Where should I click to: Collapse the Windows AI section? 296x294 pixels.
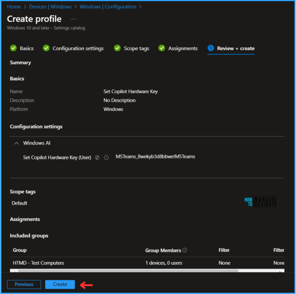(x=16, y=143)
